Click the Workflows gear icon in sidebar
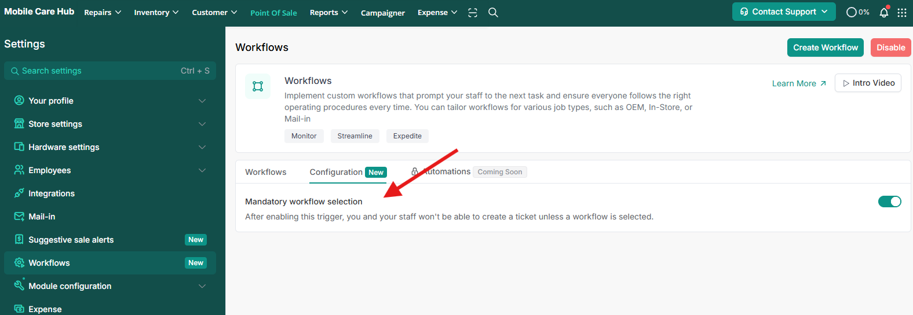This screenshot has width=913, height=315. 19,262
